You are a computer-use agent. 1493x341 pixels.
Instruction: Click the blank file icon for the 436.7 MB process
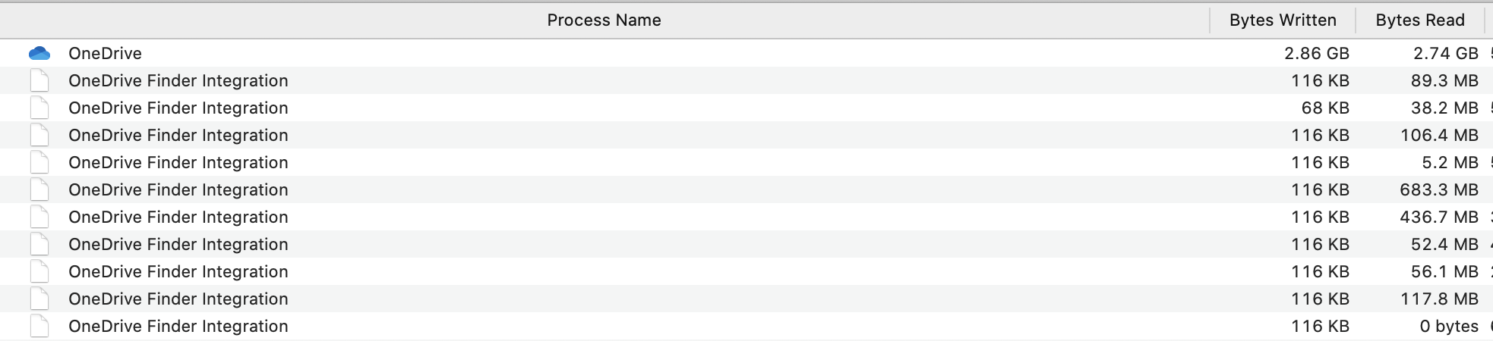click(39, 217)
